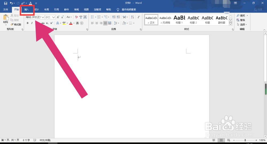The width and height of the screenshot is (267, 144).
Task: Toggle strikethrough (abc) formatting
Action: click(43, 23)
